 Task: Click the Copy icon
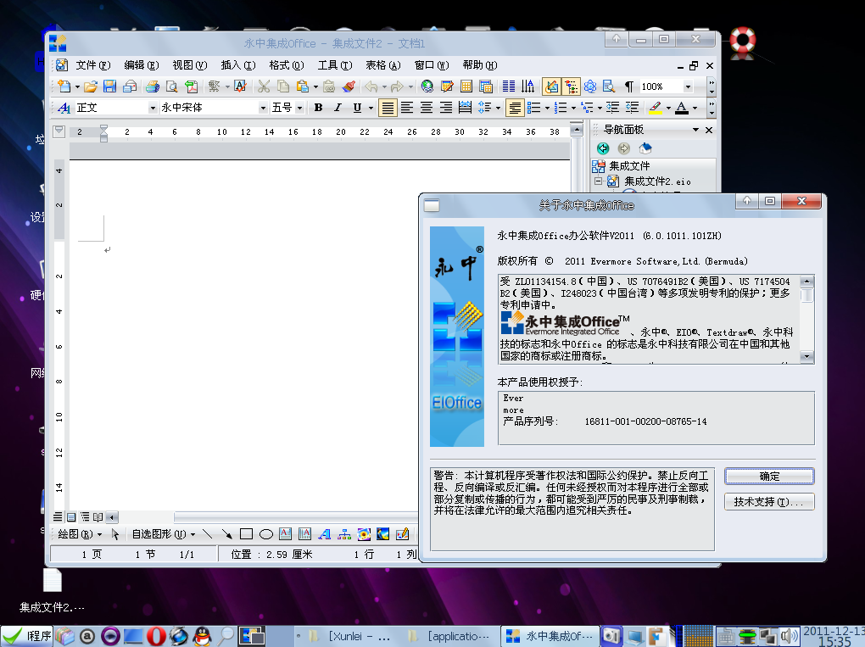click(283, 86)
